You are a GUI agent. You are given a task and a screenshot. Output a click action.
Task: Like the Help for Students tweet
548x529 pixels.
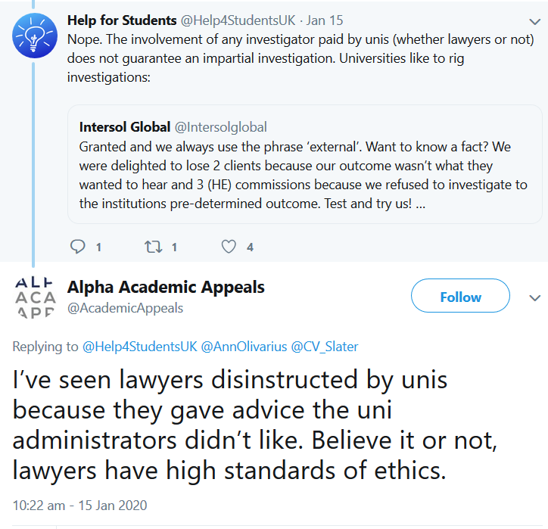tap(229, 247)
